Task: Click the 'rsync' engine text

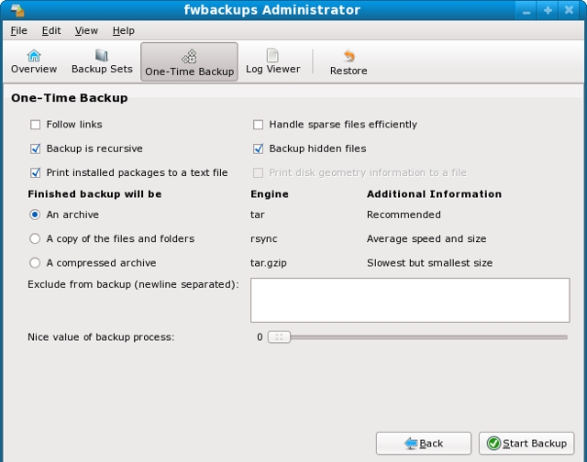Action: coord(264,239)
